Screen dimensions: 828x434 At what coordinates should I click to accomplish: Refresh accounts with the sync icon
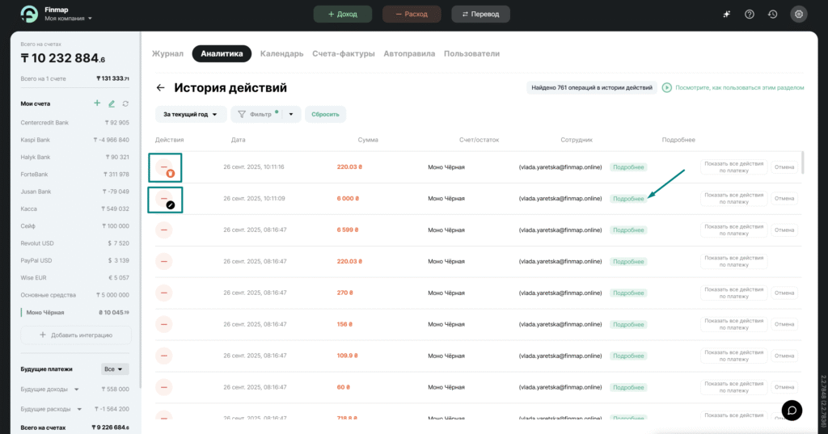[125, 103]
